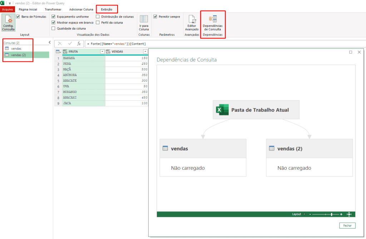366x239 pixels.
Task: Switch to the Exibição tab
Action: click(107, 9)
